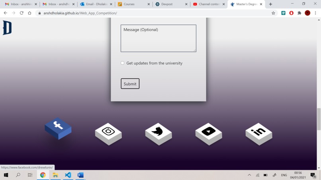Click the ENG language indicator
This screenshot has height=180, width=321.
coord(284,175)
